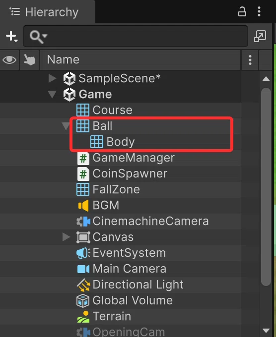Select the BGM object name

tap(106, 205)
